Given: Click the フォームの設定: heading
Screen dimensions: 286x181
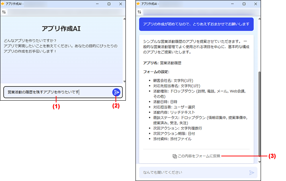Looking at the screenshot, I should click(156, 72).
